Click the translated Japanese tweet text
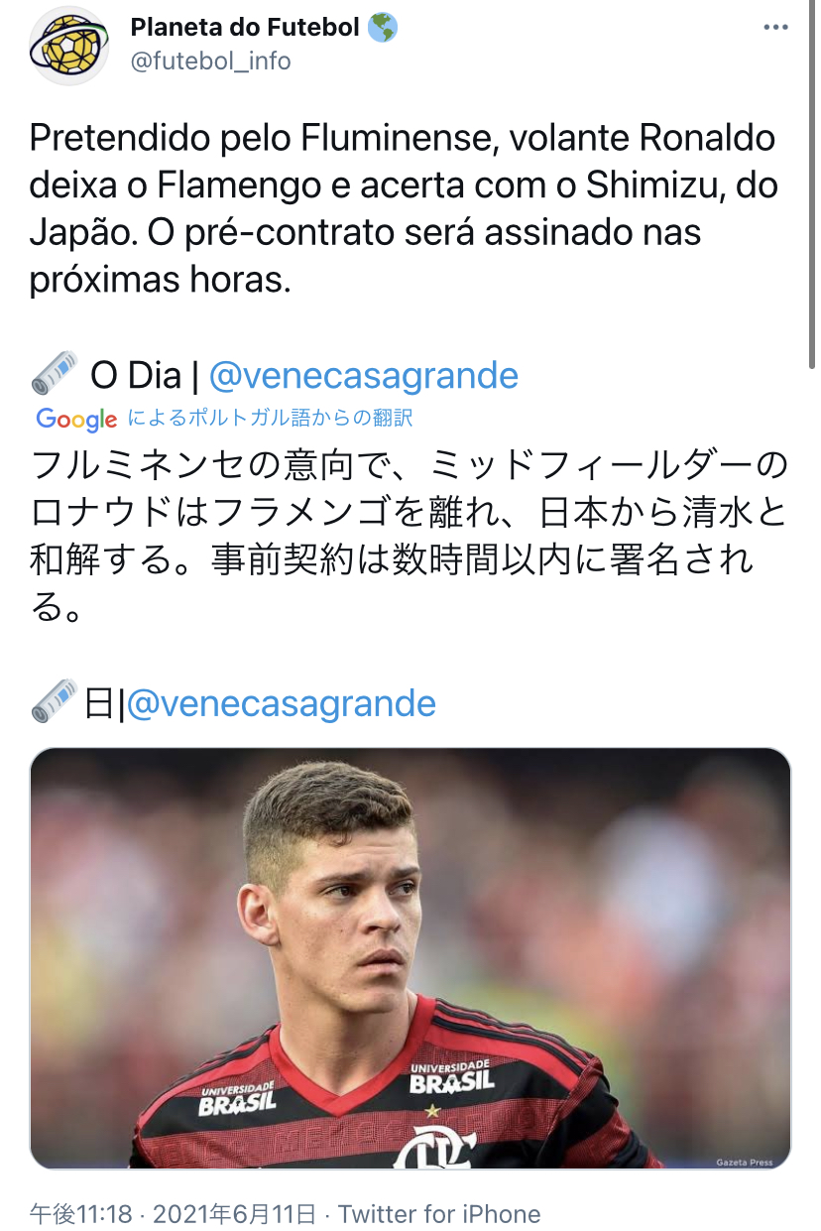The image size is (821, 1231). point(409,536)
